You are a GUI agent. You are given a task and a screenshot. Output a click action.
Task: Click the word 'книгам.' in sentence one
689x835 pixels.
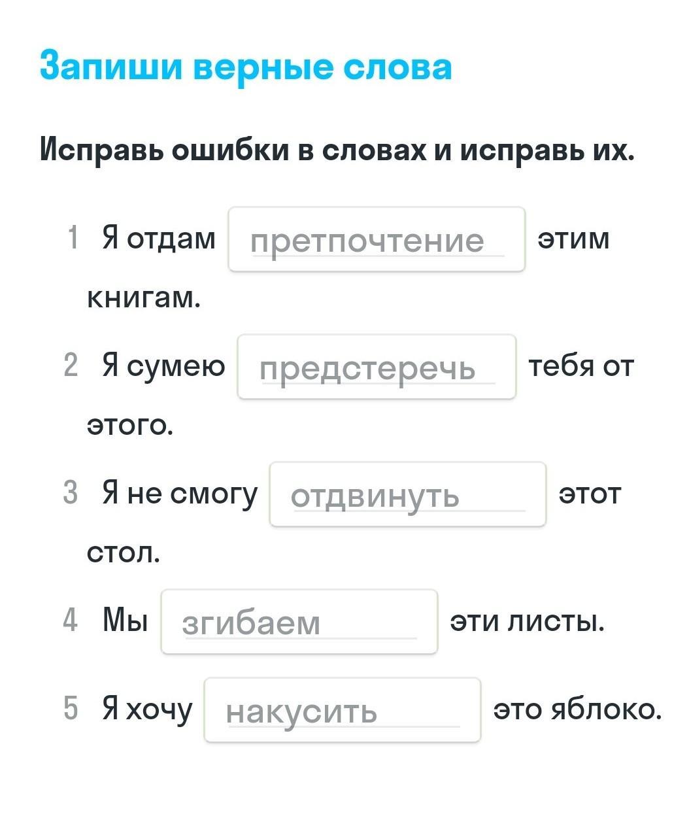tap(144, 298)
